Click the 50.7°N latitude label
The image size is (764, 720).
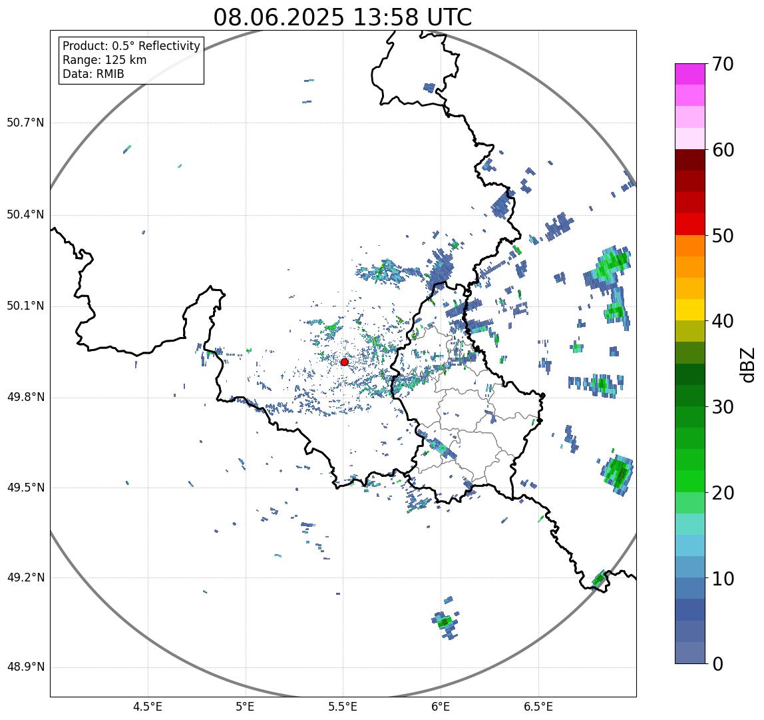pos(25,123)
